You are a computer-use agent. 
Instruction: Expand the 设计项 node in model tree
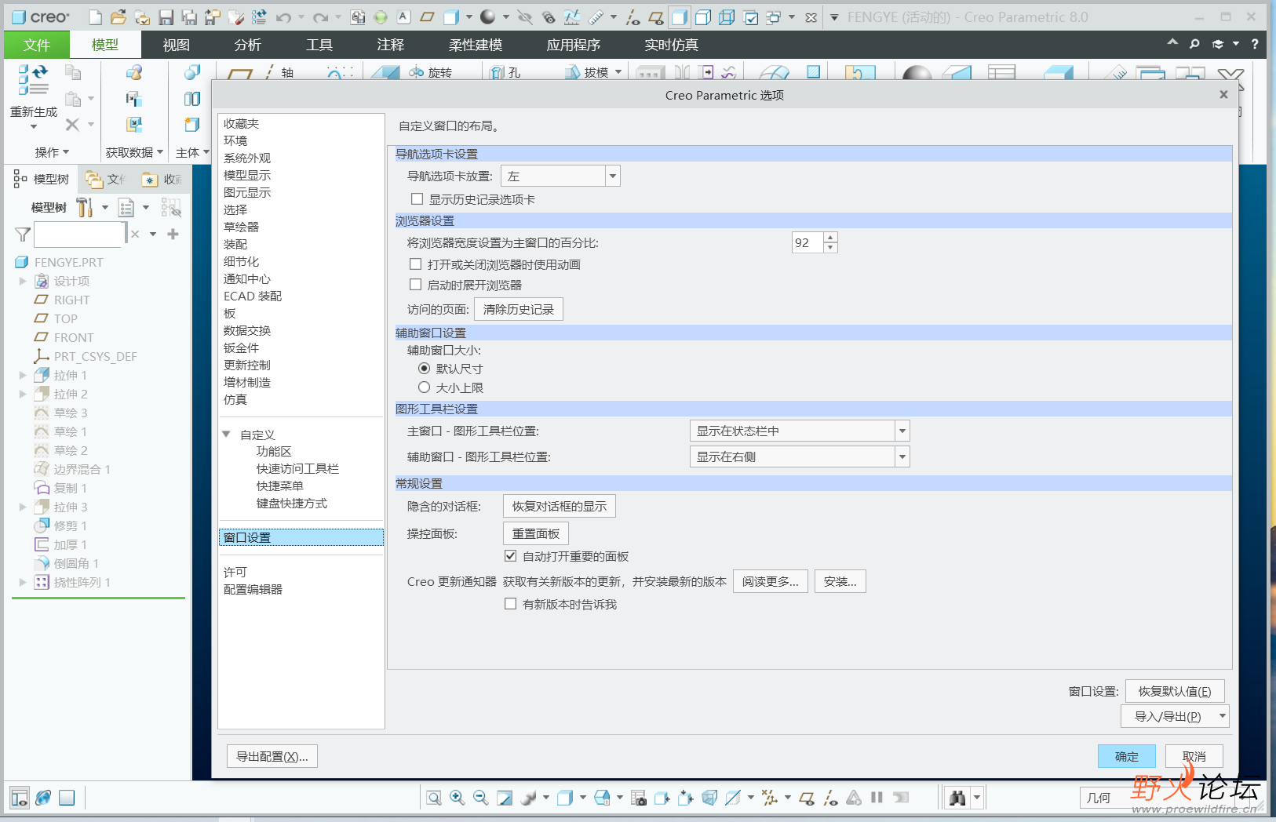click(23, 281)
